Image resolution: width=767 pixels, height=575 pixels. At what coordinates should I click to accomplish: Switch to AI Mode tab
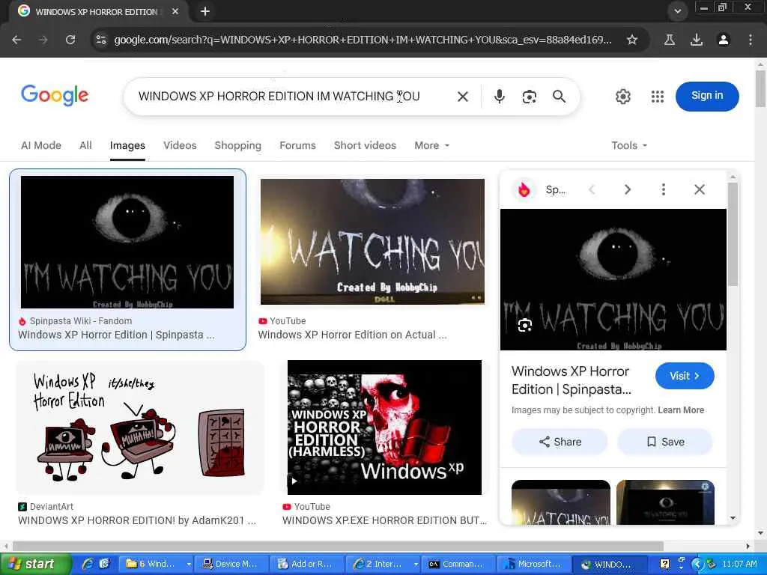pyautogui.click(x=41, y=145)
